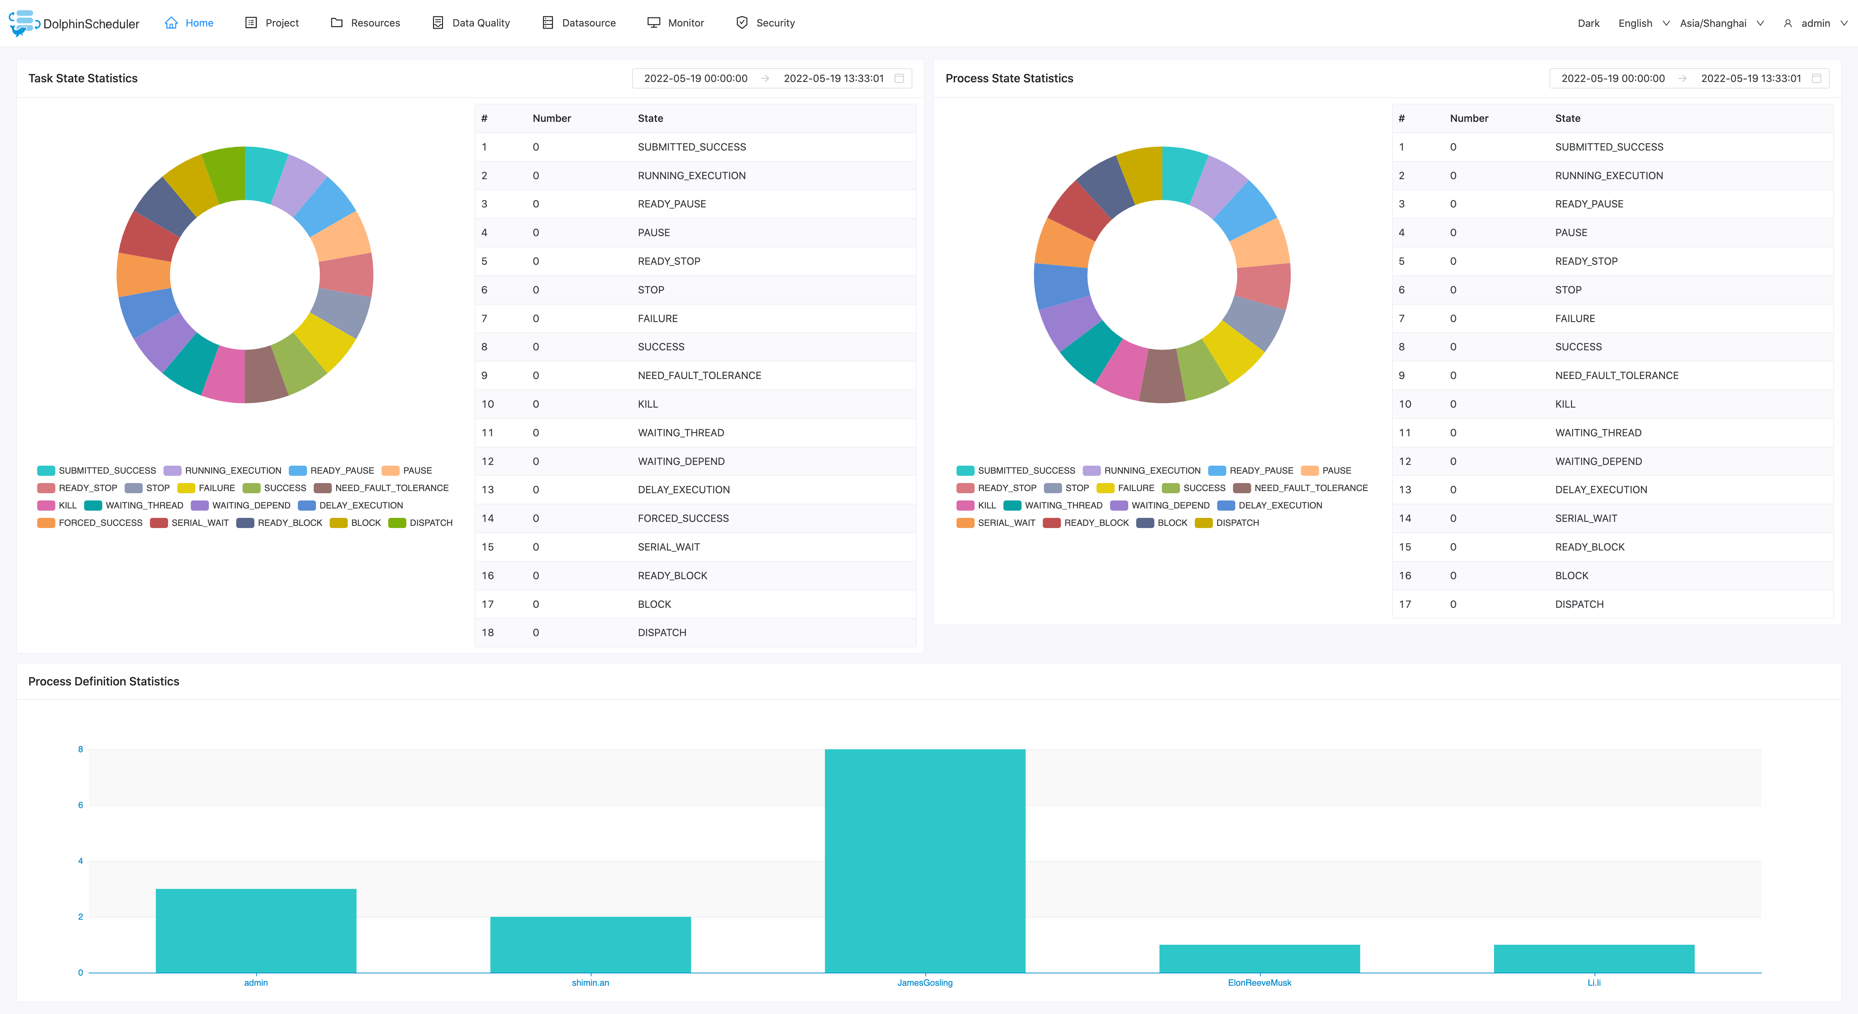Toggle the SUCCESS series in Task State legend
Screen dimensions: 1858x1014
tap(275, 488)
